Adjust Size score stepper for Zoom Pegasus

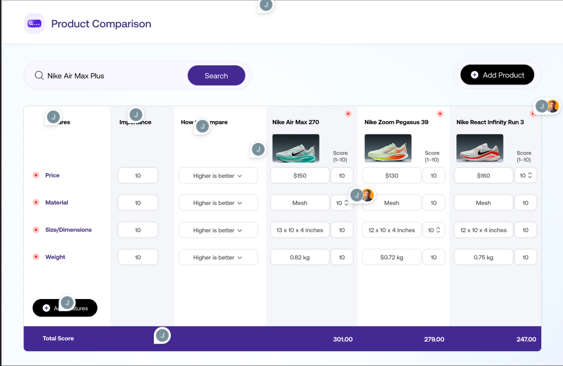pos(438,230)
